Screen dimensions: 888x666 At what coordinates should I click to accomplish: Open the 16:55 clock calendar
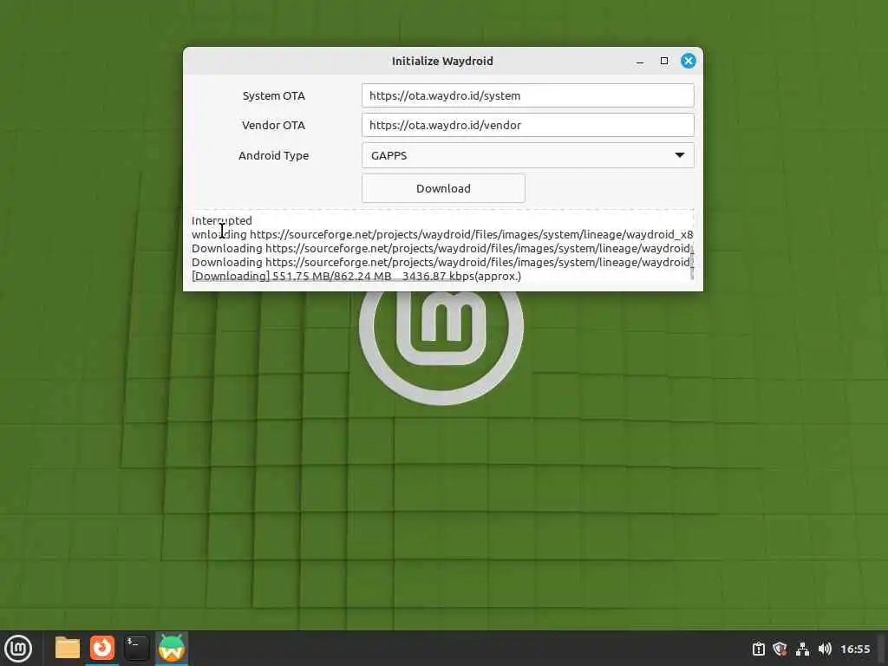855,649
